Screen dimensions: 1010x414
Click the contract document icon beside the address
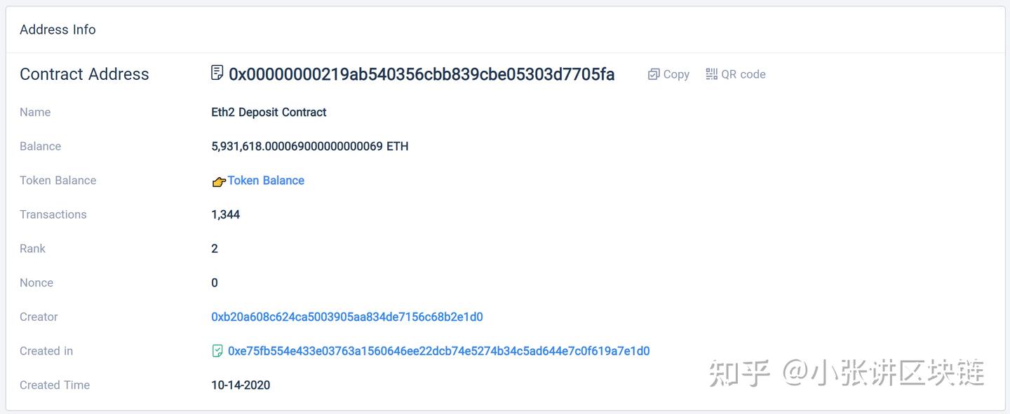click(x=217, y=73)
